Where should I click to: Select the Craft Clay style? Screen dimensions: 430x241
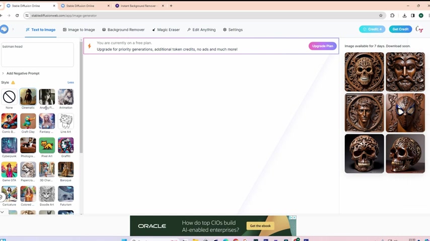coord(28,121)
